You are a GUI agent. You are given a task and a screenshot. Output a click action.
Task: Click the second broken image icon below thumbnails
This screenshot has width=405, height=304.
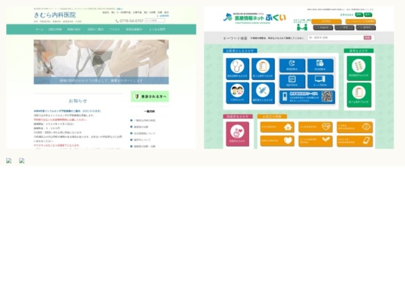[22, 161]
